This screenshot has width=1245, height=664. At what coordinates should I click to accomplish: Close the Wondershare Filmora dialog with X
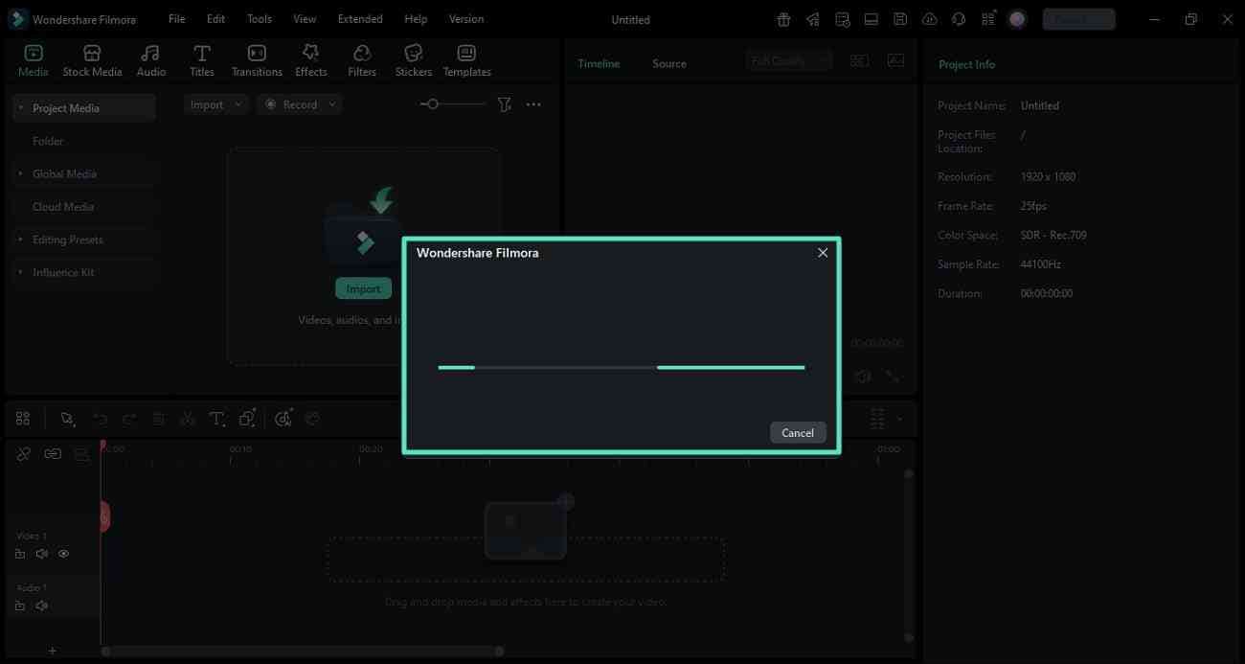823,253
